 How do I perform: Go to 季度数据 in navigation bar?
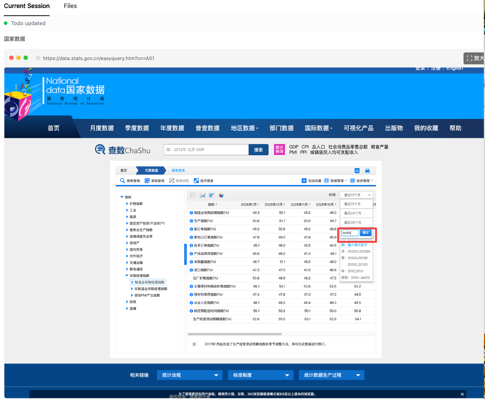[137, 128]
